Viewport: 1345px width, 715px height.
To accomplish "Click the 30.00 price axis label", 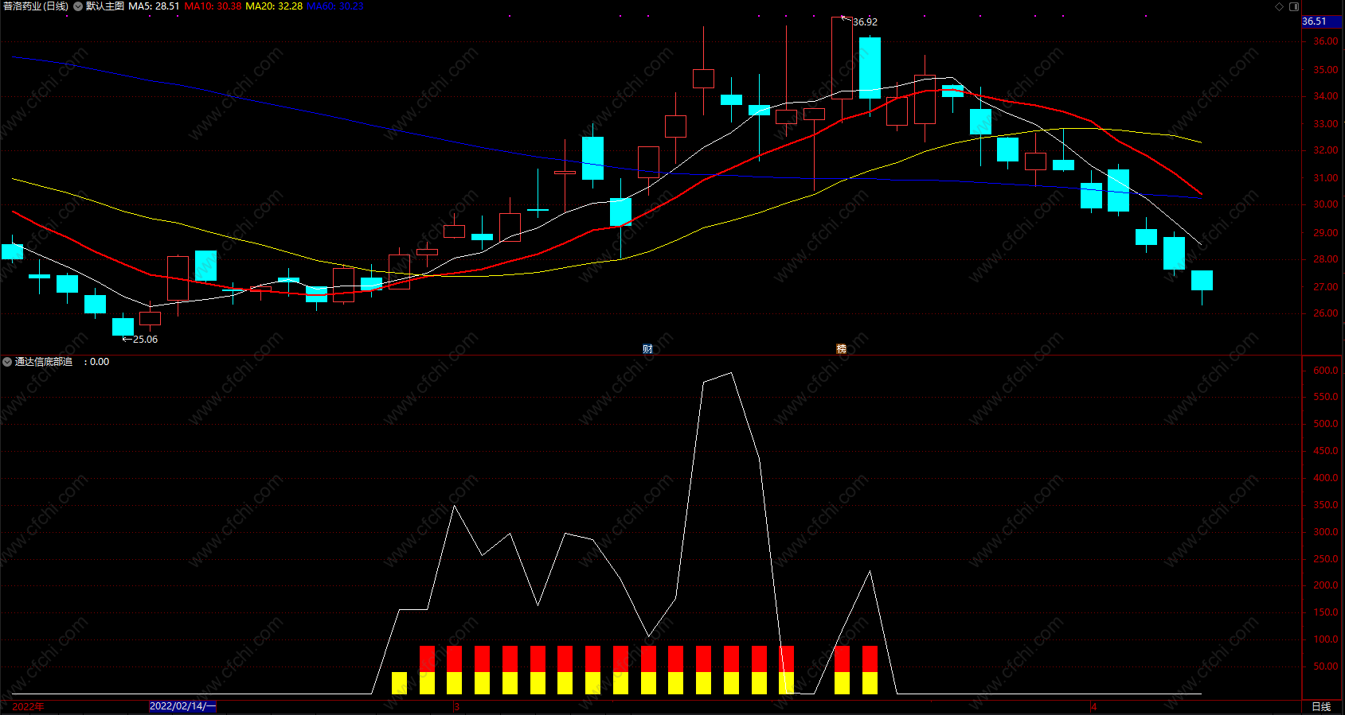I will tap(1325, 204).
